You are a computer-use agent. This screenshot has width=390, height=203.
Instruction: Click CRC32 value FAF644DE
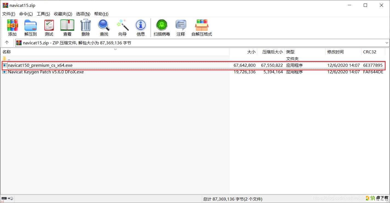[373, 72]
